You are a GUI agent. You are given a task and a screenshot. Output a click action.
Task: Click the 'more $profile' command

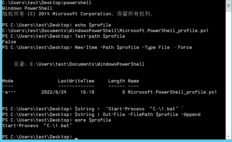(93, 120)
